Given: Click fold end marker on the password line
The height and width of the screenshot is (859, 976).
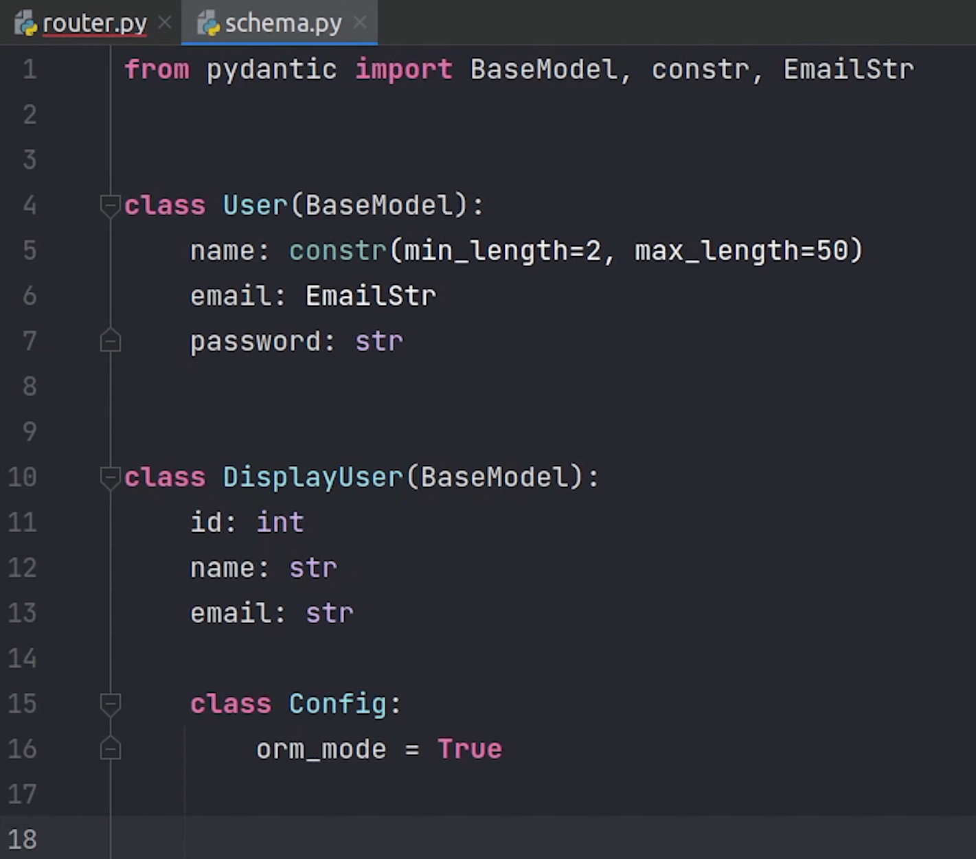Looking at the screenshot, I should point(110,341).
